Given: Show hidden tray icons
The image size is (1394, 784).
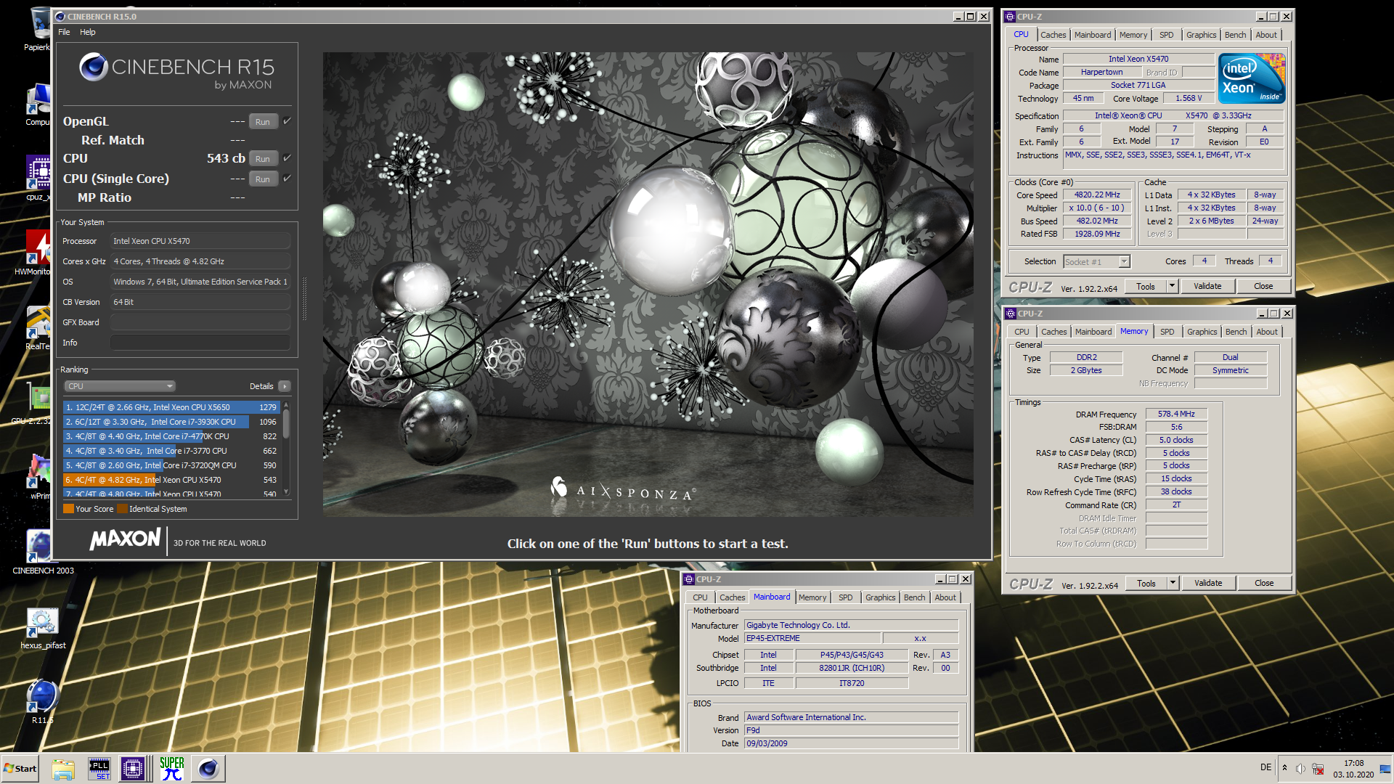Looking at the screenshot, I should click(1284, 768).
